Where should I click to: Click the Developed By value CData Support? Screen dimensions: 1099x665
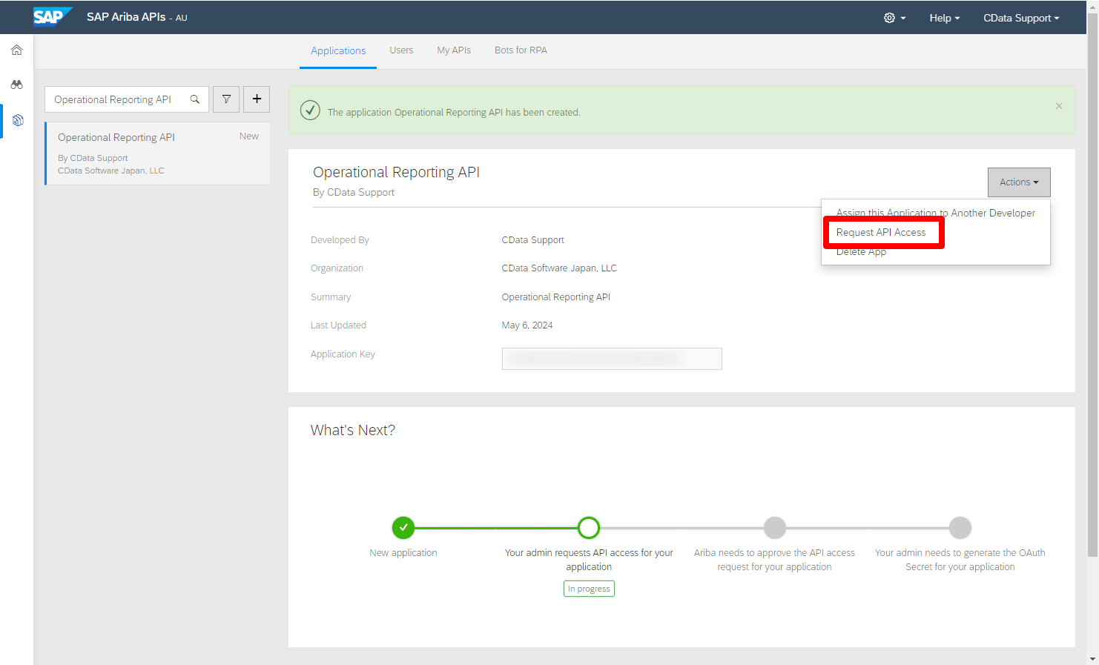(533, 240)
